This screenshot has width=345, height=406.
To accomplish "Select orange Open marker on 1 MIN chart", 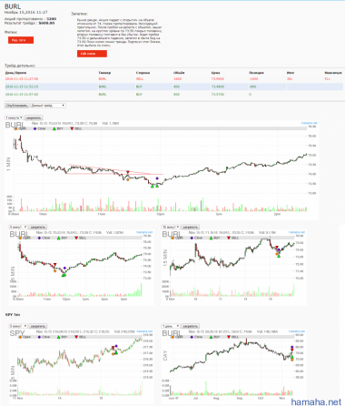I will tap(128, 180).
